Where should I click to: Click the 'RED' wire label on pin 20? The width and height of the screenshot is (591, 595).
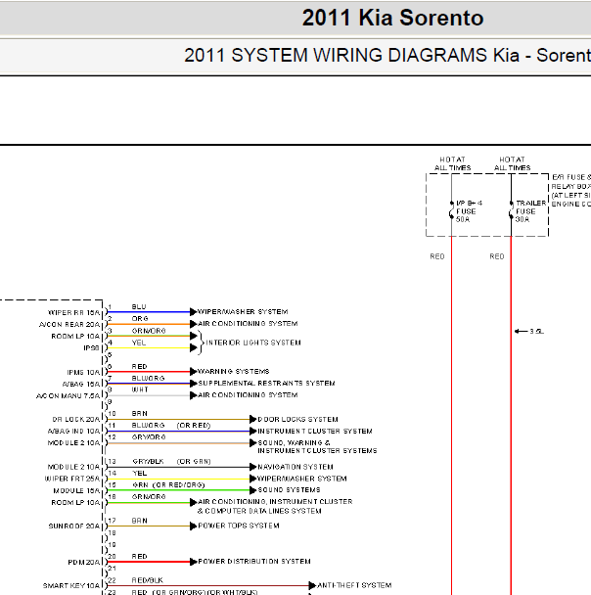point(139,556)
